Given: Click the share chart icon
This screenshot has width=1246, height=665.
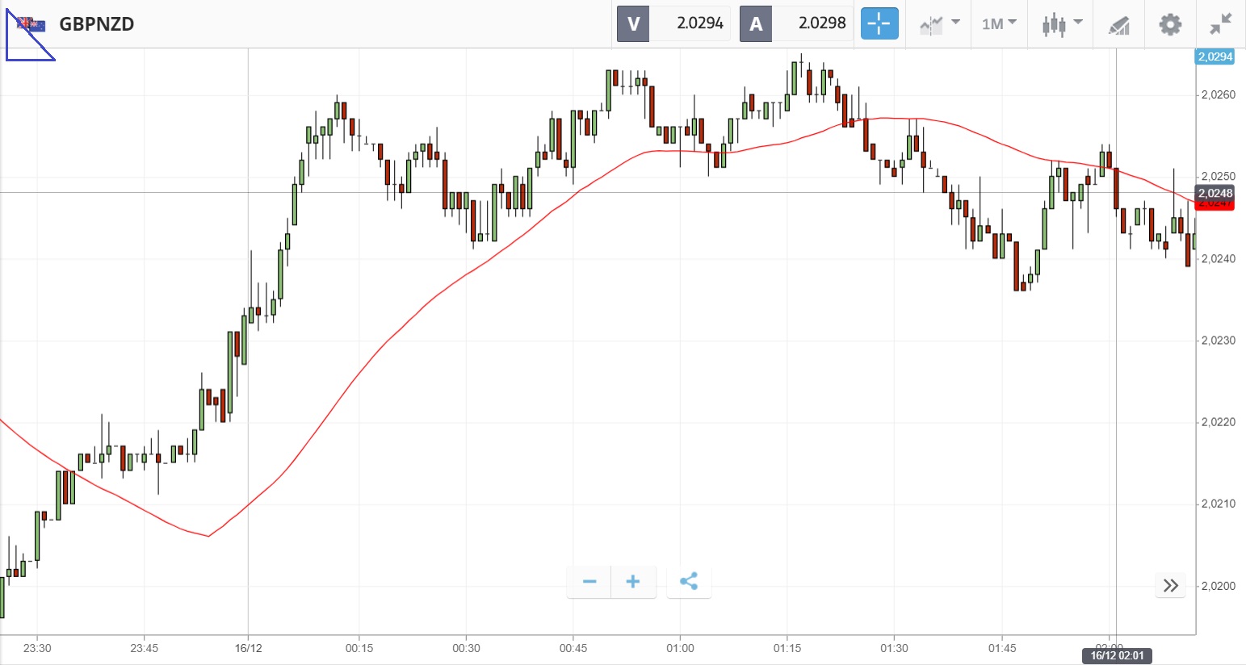Looking at the screenshot, I should pyautogui.click(x=689, y=582).
